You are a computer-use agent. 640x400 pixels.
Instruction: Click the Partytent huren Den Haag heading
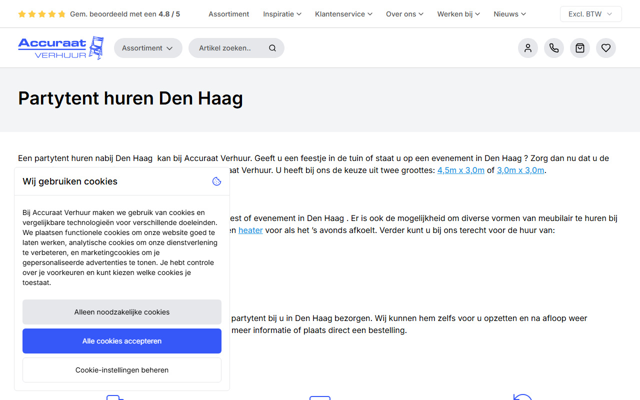point(130,98)
